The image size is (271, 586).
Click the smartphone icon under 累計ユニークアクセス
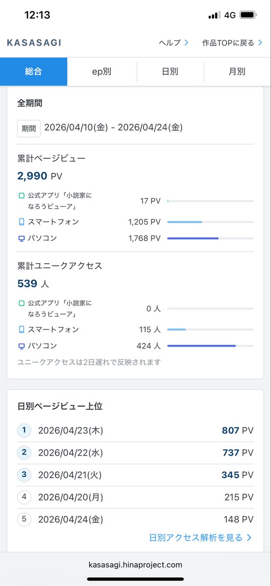coord(21,329)
